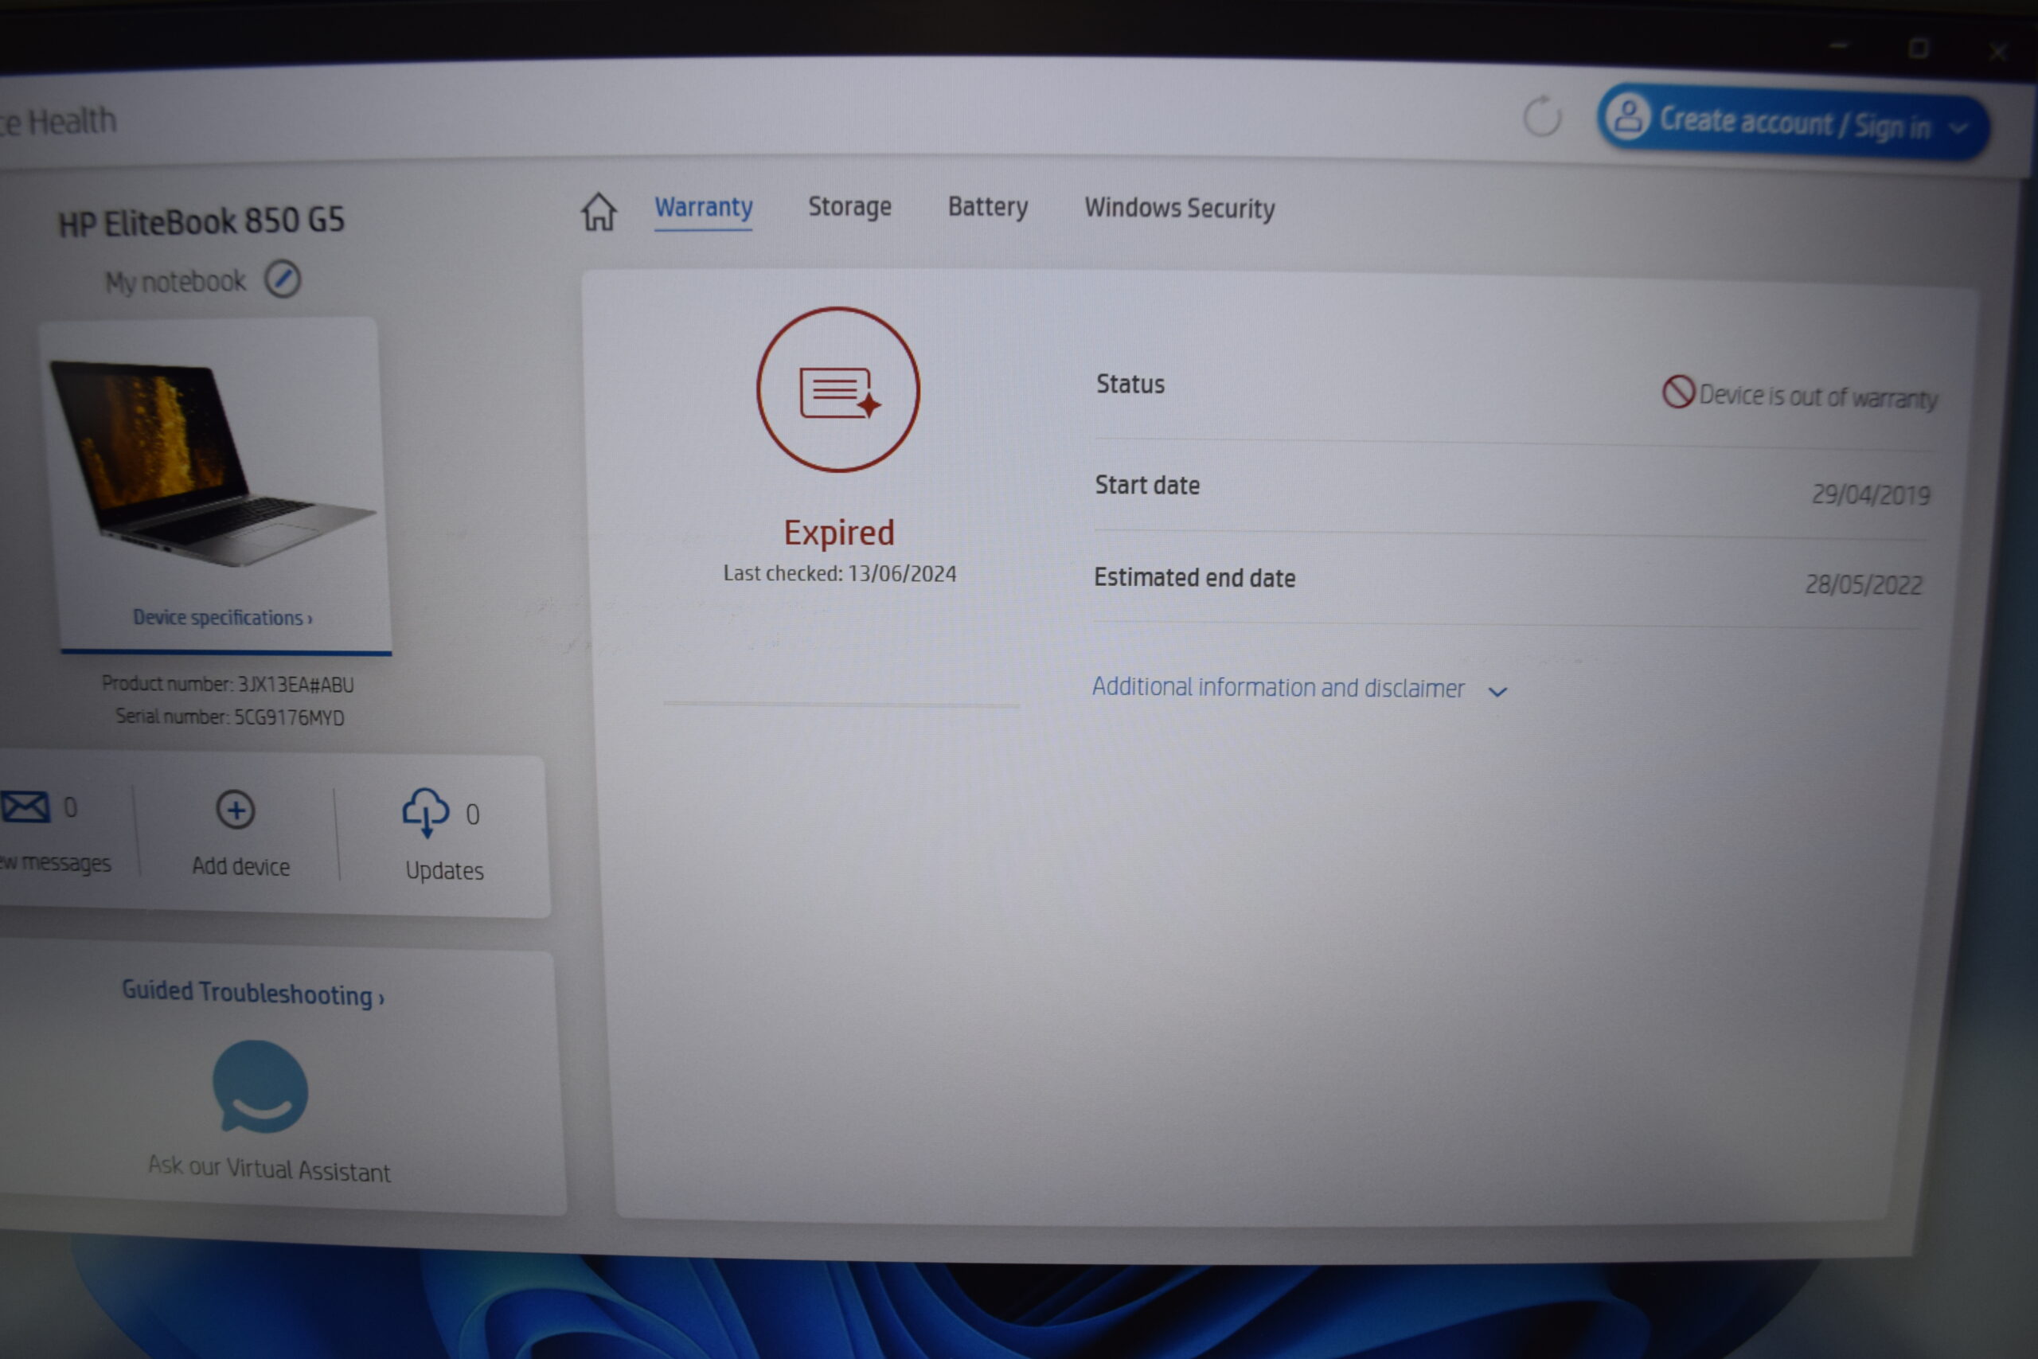Open the Battery tab
Image resolution: width=2038 pixels, height=1359 pixels.
(x=988, y=207)
